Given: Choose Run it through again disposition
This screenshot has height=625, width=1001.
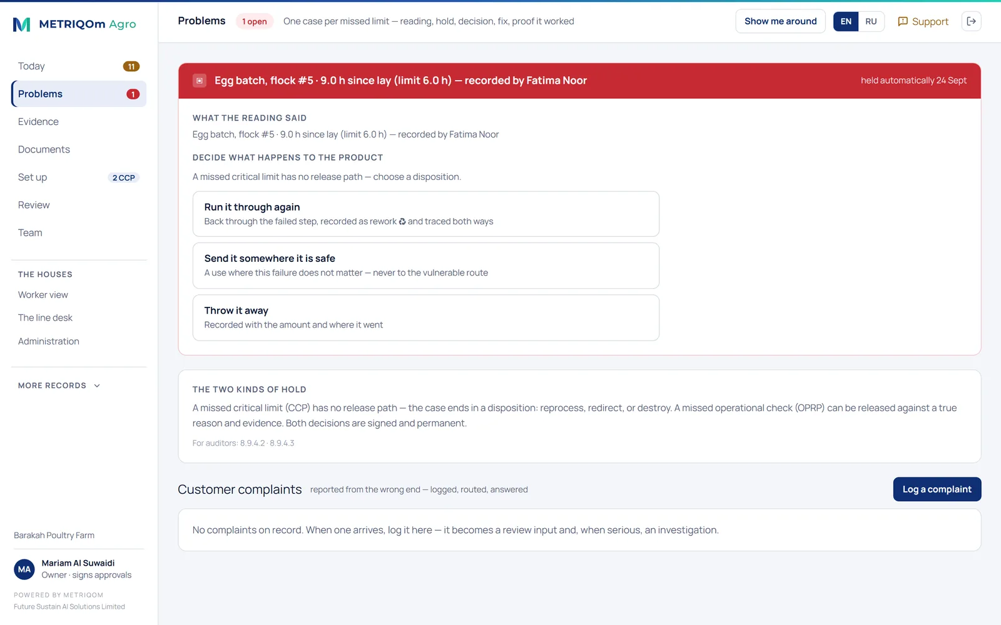Looking at the screenshot, I should [x=426, y=214].
